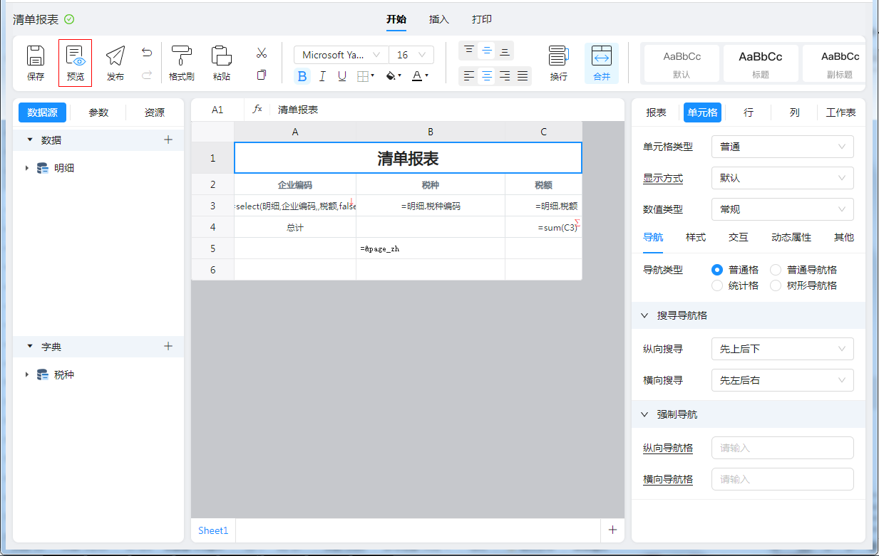Toggle bold formatting

coord(302,76)
